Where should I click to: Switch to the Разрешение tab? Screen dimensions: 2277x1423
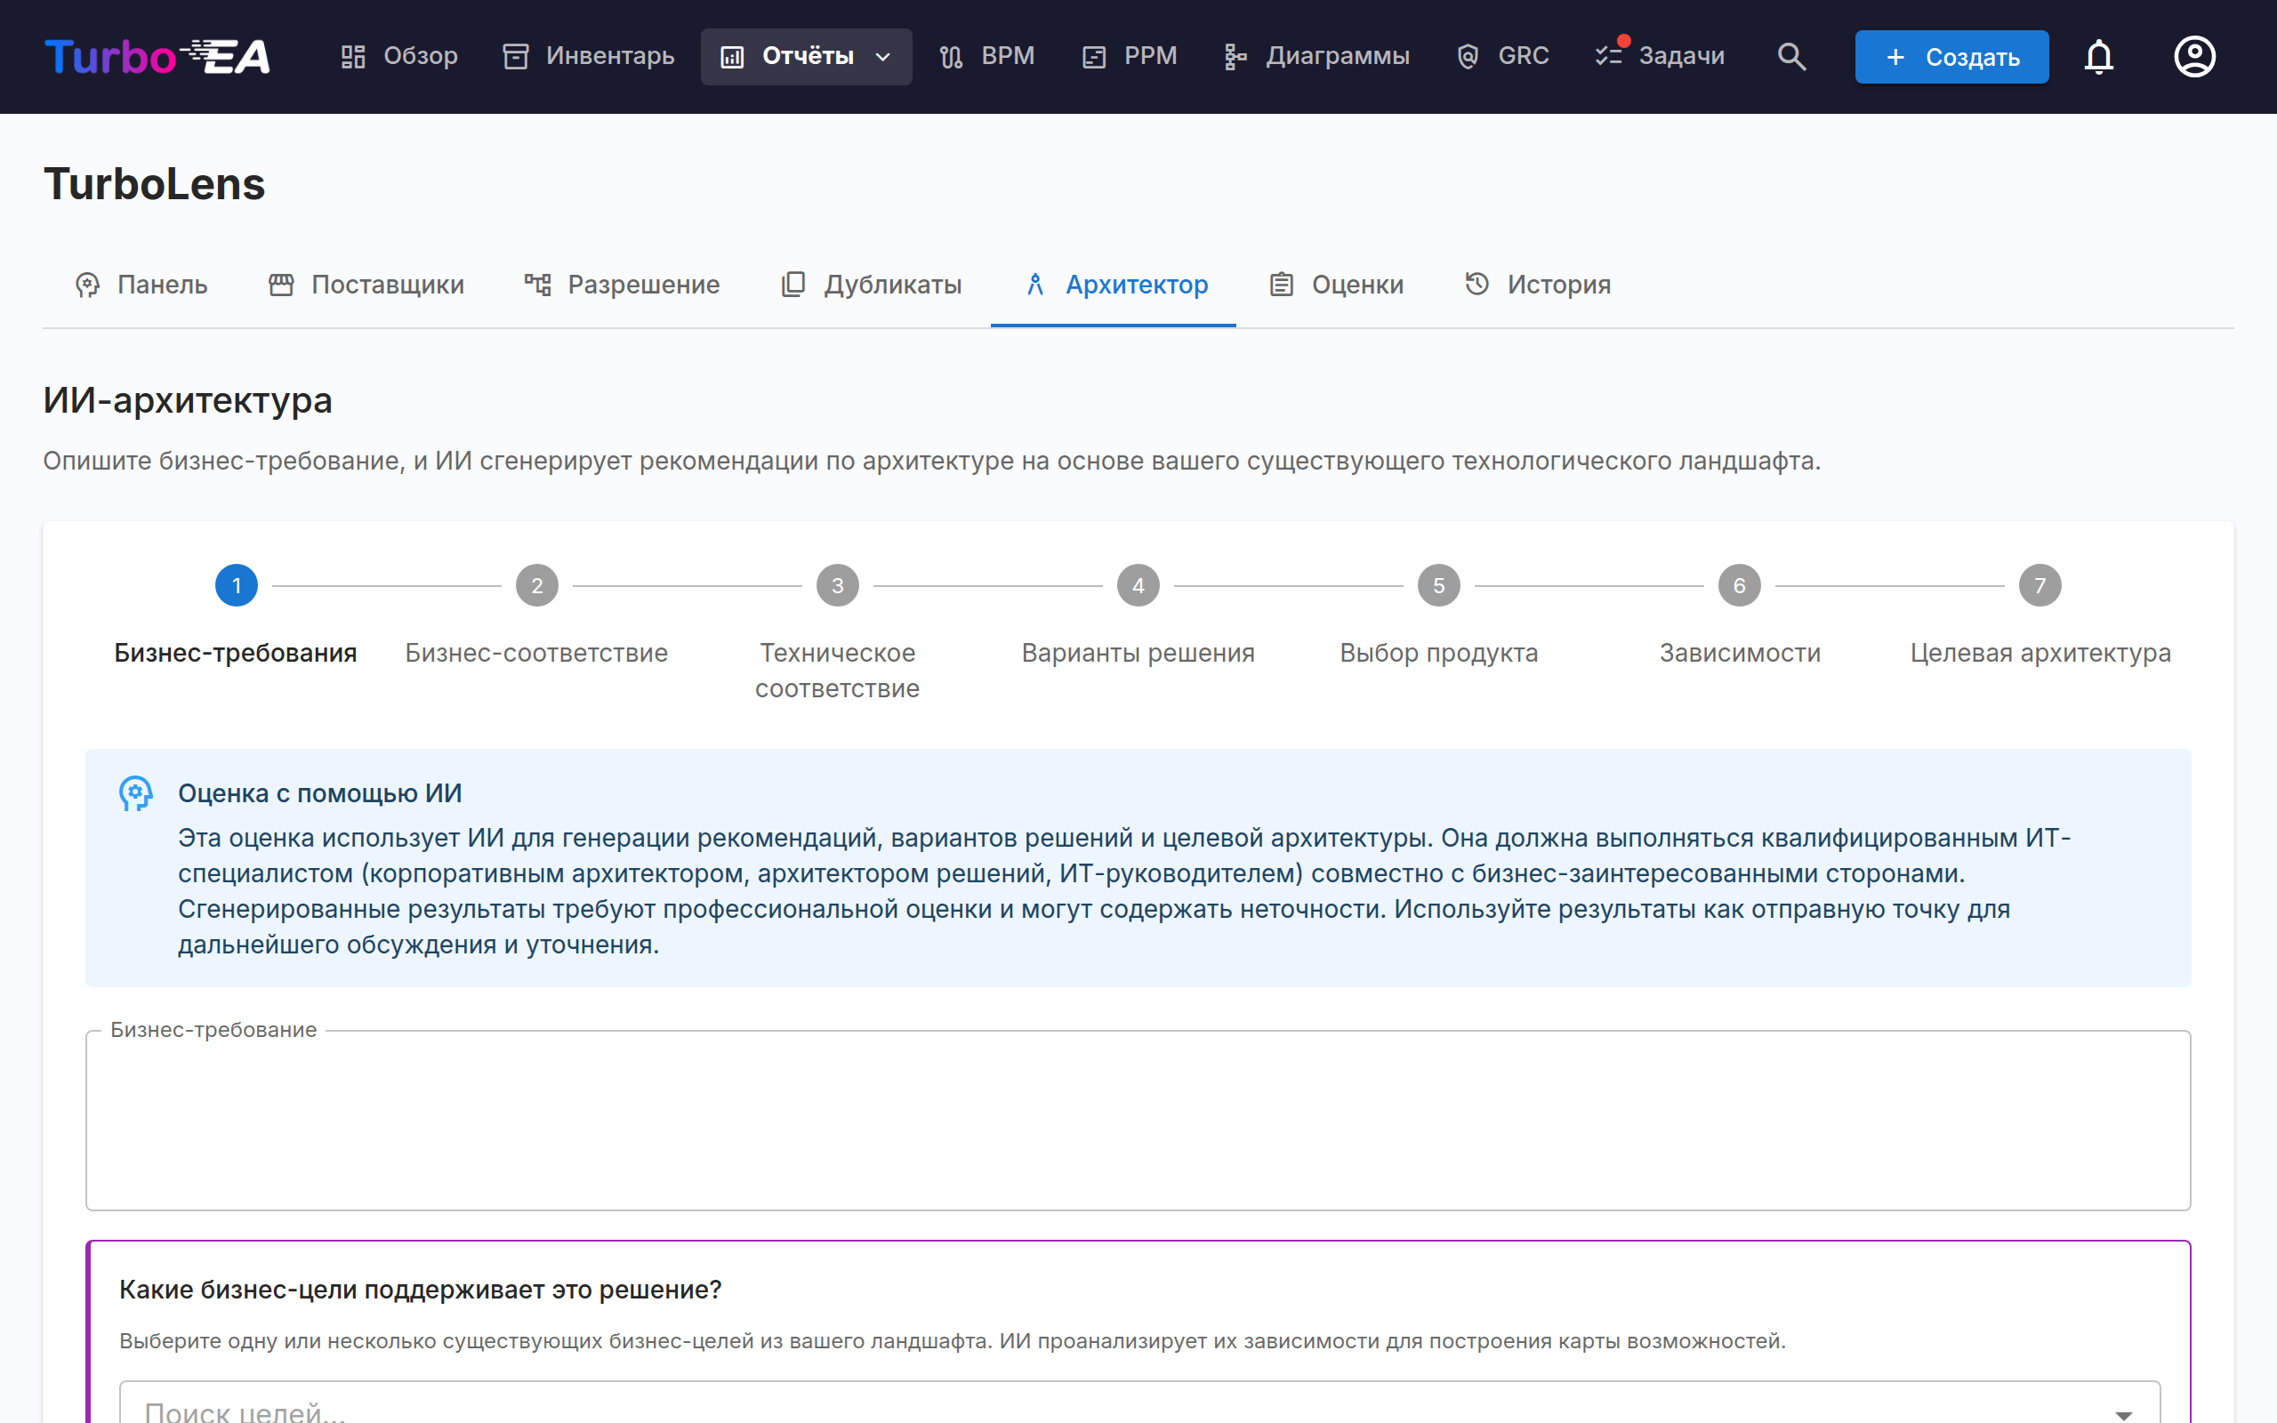click(622, 285)
